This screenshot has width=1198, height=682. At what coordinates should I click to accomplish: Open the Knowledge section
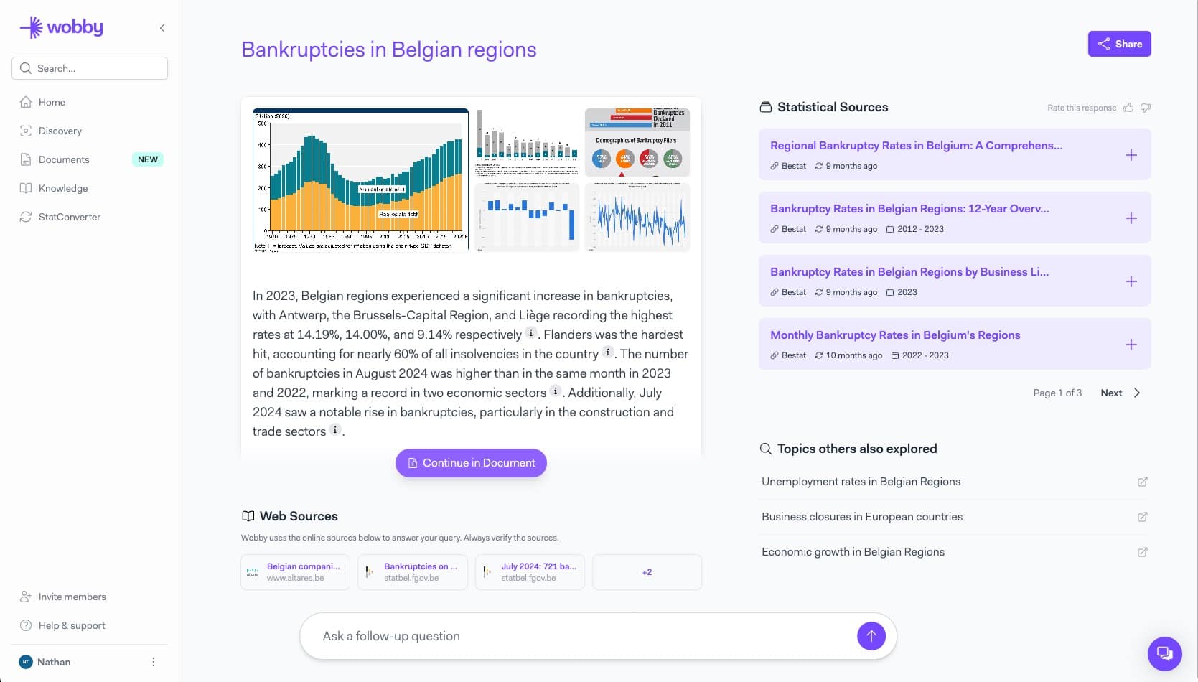(x=64, y=188)
